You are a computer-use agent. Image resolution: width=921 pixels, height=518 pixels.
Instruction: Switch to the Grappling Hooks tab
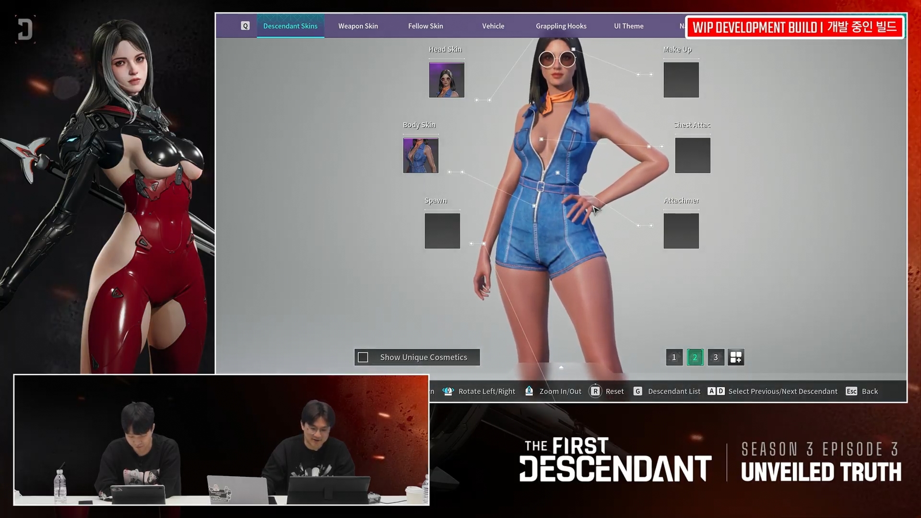(561, 26)
